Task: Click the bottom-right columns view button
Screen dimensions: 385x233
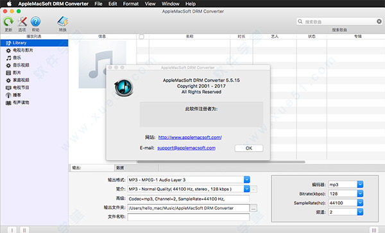Action: [x=374, y=230]
